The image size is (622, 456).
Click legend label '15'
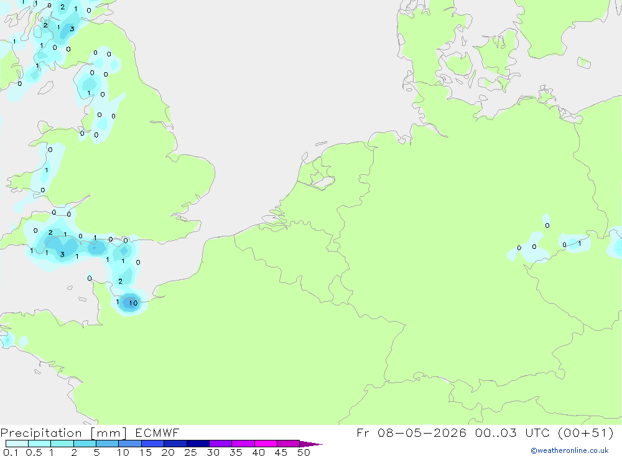(x=146, y=452)
